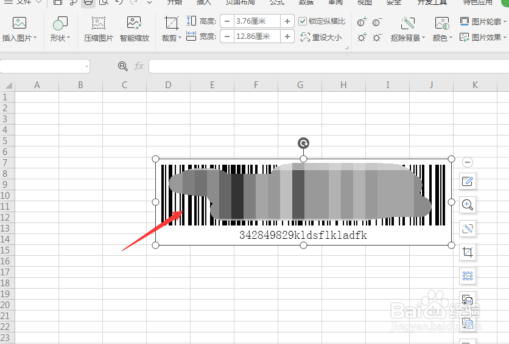Expand the Picture Effects dropdown arrow
This screenshot has width=509, height=344.
coord(505,37)
